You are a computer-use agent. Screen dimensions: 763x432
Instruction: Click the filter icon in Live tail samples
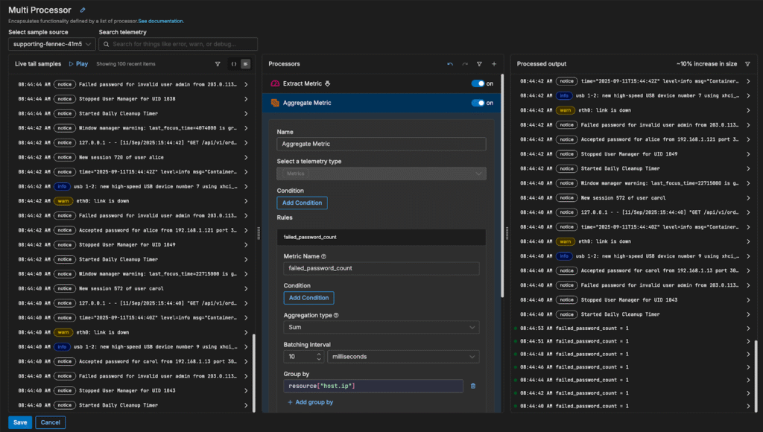218,64
